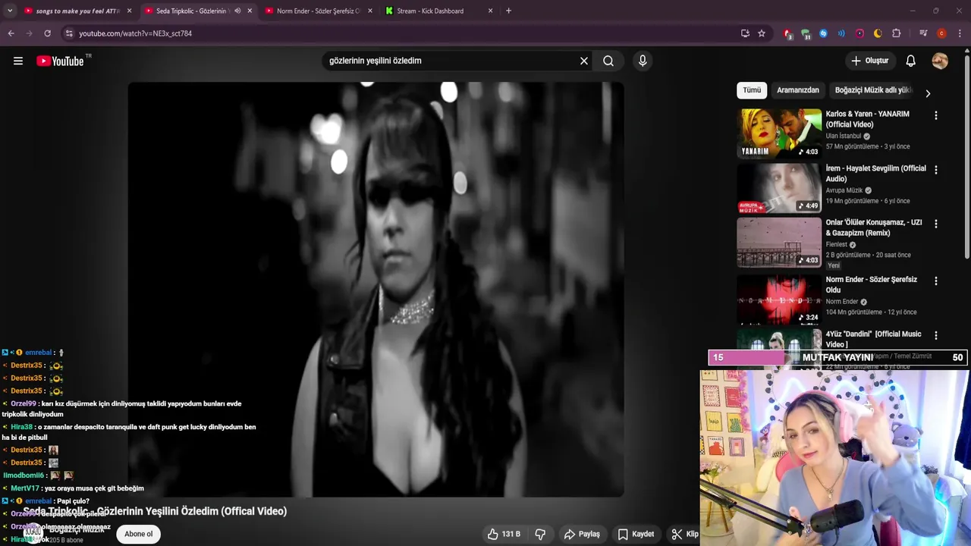Screen dimensions: 971x546
Task: Show more filter chips with right arrow
Action: (x=927, y=93)
